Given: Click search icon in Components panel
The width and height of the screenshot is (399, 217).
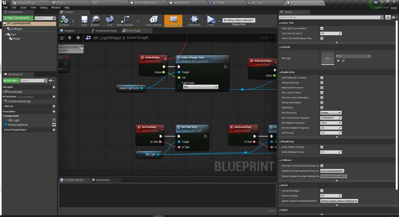Looking at the screenshot, I should [x=54, y=18].
